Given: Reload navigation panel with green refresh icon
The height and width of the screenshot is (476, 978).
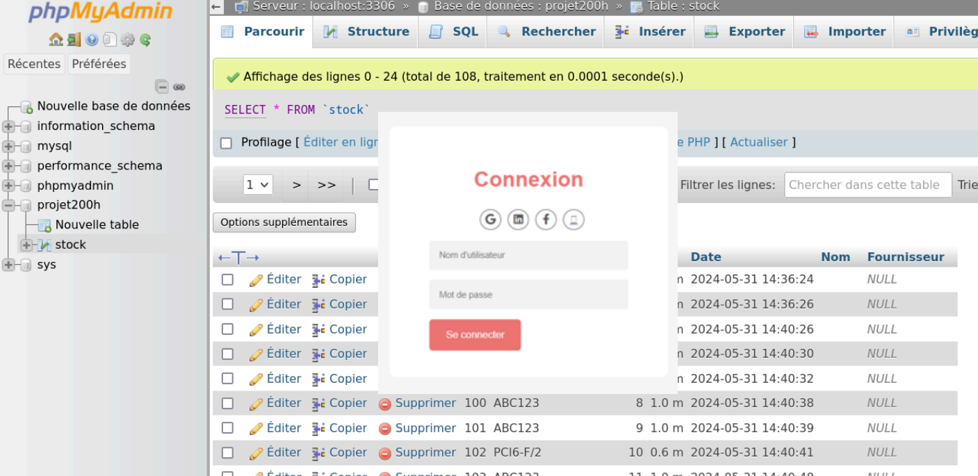Looking at the screenshot, I should click(x=145, y=40).
